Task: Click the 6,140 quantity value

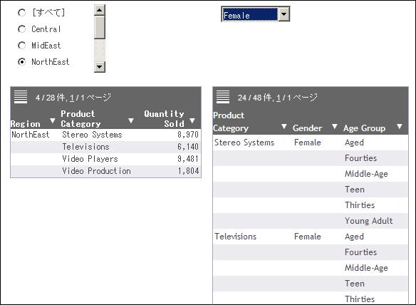Action: pos(188,147)
